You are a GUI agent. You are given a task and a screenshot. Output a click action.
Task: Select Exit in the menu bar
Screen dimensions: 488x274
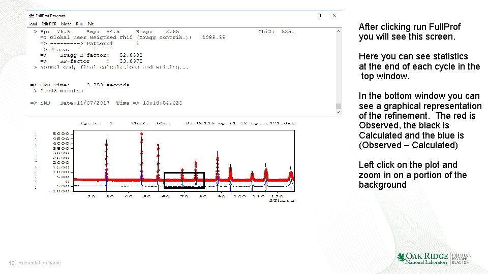90,24
